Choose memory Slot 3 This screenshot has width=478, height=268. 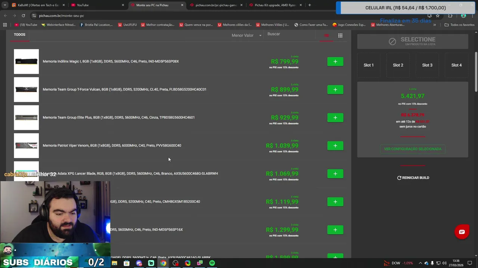click(427, 65)
